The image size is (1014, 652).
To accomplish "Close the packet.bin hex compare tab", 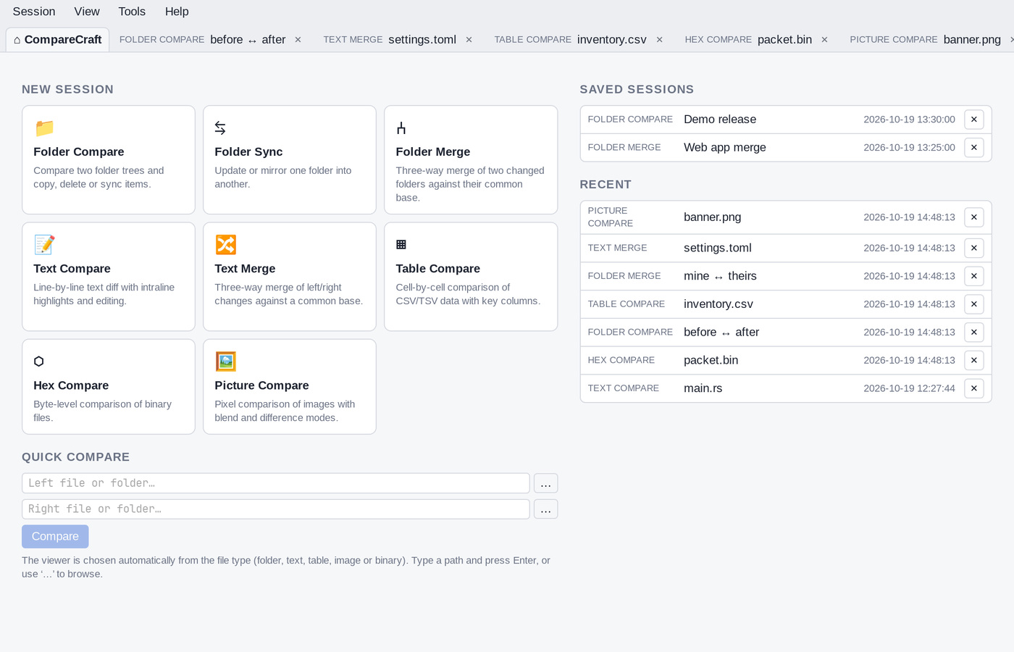I will click(x=824, y=40).
